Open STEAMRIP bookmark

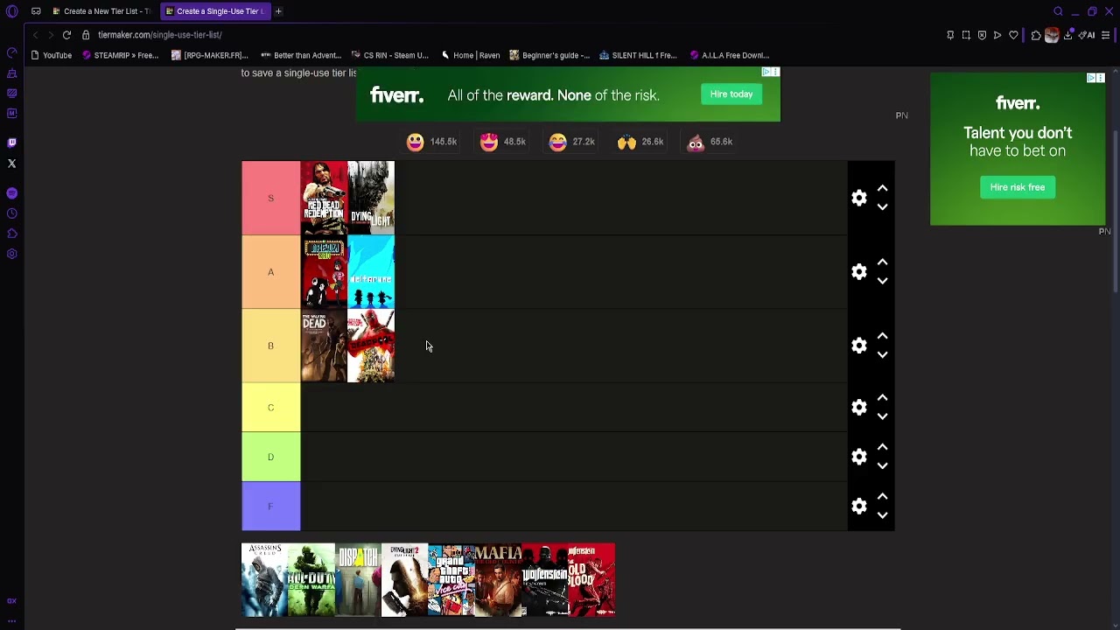[121, 55]
